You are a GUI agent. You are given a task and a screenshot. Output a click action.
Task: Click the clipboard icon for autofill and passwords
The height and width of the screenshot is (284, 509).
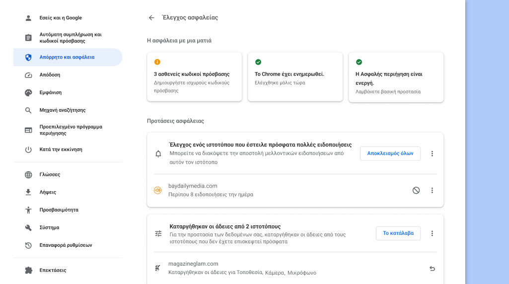(28, 38)
